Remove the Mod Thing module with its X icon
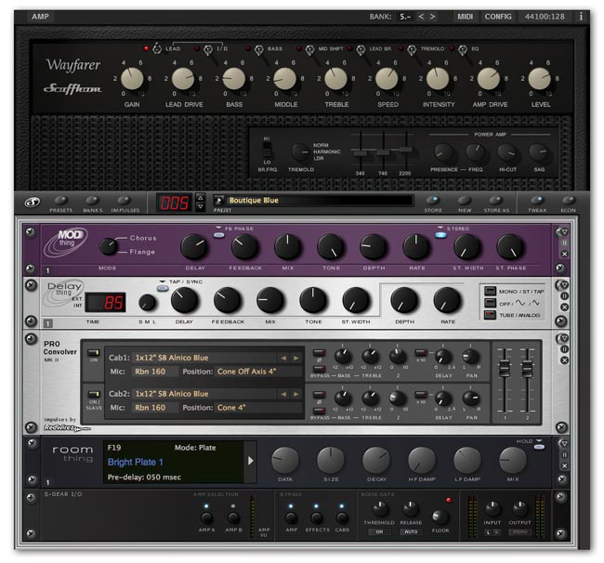 pos(564,254)
